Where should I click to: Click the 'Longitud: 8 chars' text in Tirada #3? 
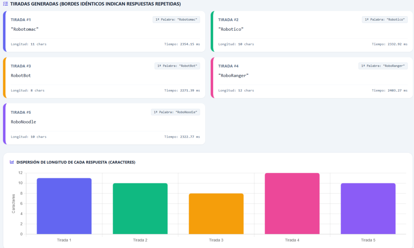27,90
